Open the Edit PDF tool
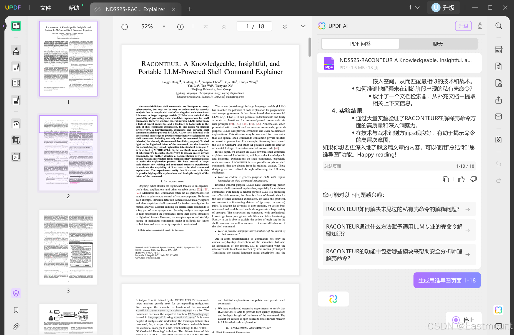The image size is (514, 335). [x=16, y=67]
